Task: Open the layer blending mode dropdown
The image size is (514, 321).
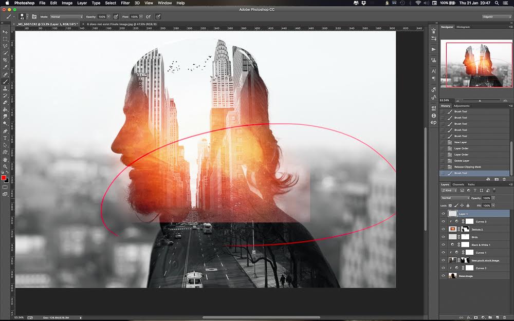Action: pos(453,198)
